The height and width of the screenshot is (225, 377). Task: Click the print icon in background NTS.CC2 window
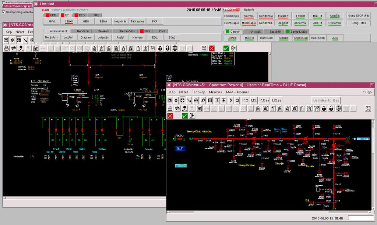pos(7,48)
